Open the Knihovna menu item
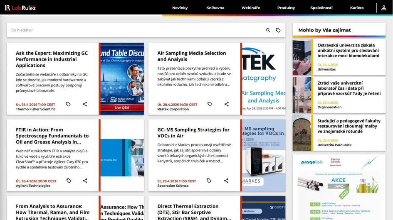 coord(215,8)
